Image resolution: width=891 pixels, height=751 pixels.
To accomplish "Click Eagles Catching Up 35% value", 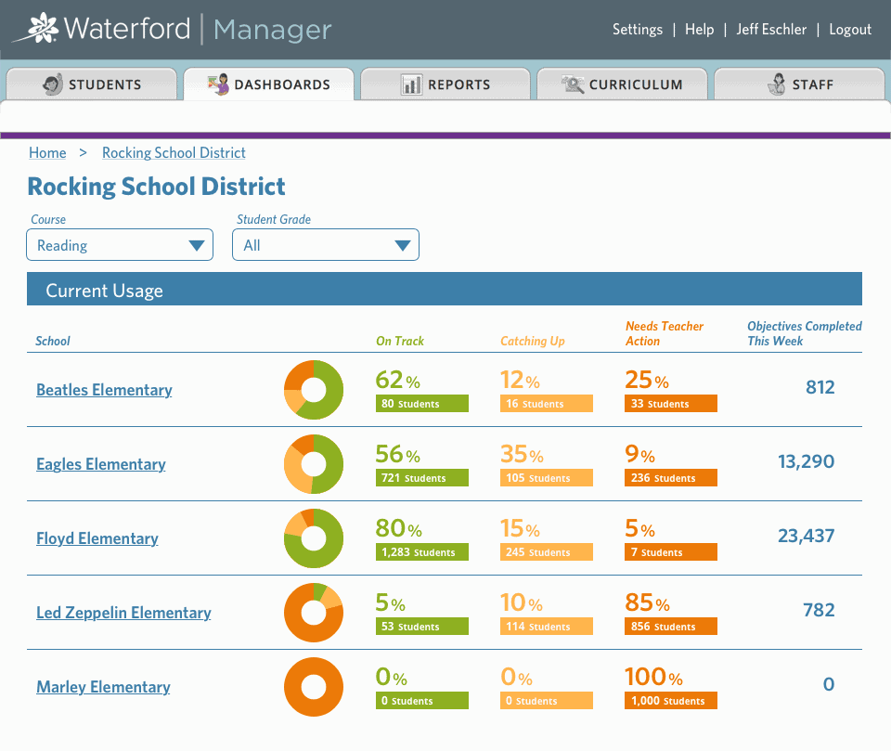I will 522,454.
